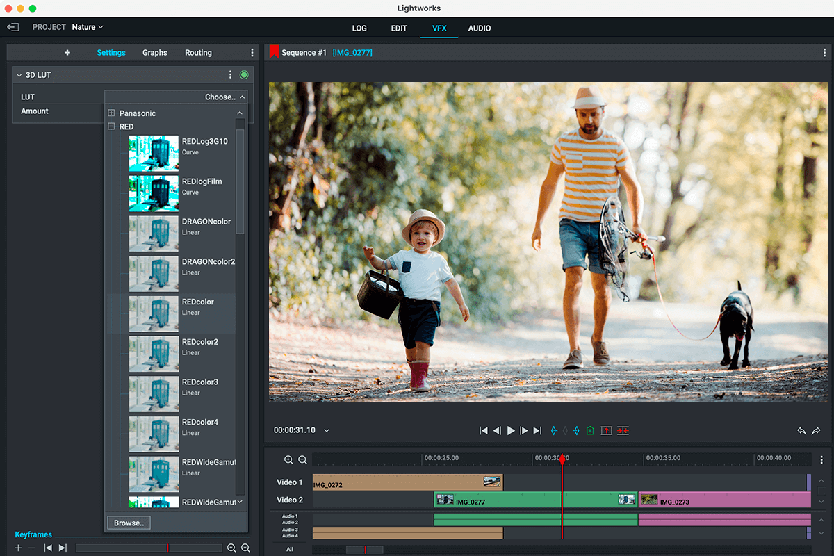Click the zoom-in magnifier above the timeline tracks

288,459
